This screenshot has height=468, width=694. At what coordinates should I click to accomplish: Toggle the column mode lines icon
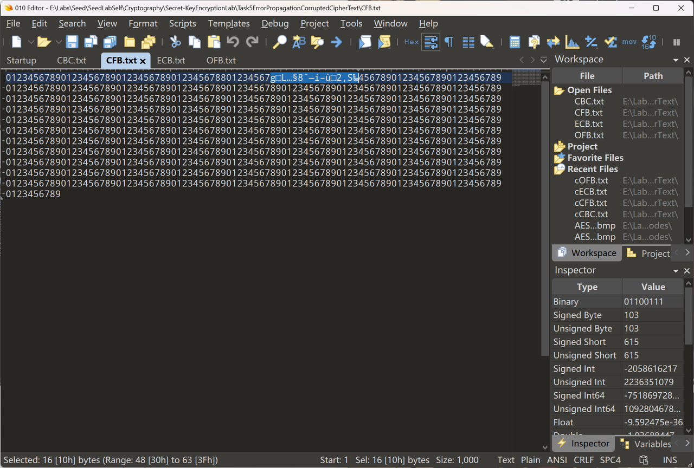pyautogui.click(x=468, y=42)
